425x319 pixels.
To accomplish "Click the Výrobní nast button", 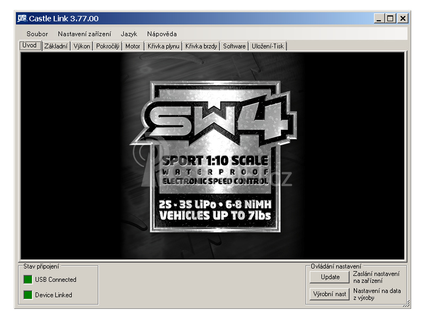I will 330,294.
